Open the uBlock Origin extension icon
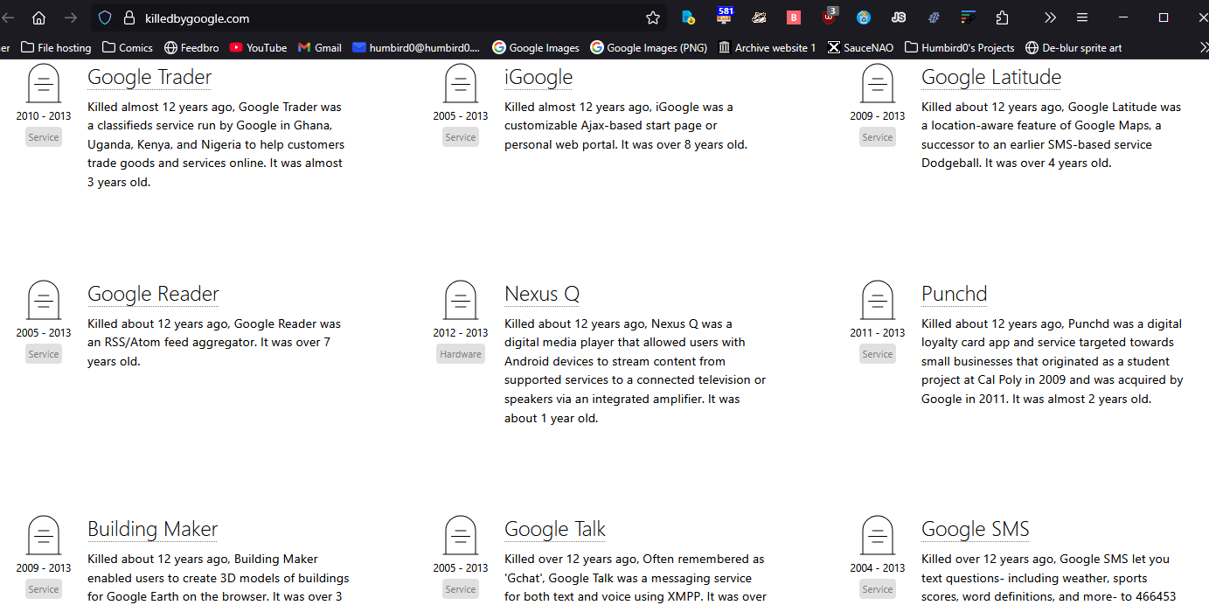1209x605 pixels. (829, 17)
